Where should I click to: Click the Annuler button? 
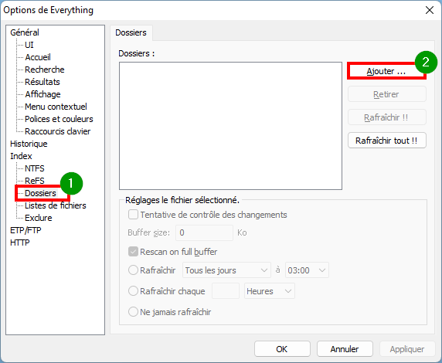(345, 349)
